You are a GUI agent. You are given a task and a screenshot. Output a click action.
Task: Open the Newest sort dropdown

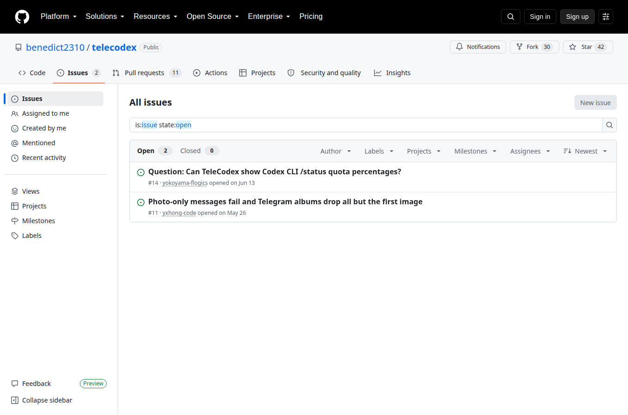coord(585,151)
